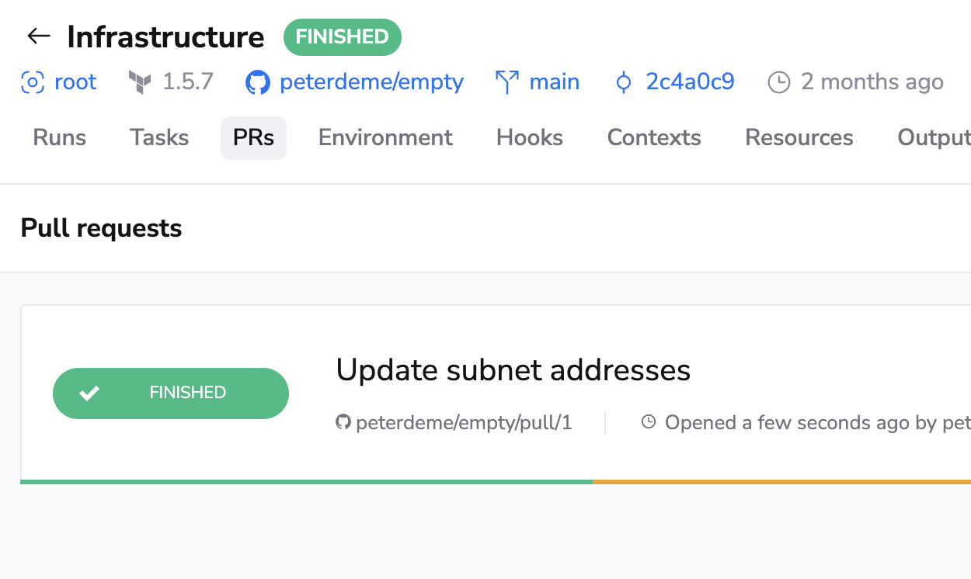Click the root space icon
This screenshot has height=579, width=971.
32,82
